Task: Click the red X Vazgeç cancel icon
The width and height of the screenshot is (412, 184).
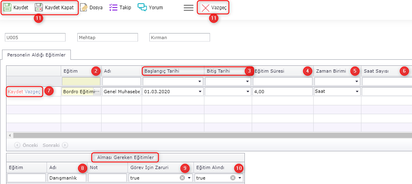Action: tap(206, 8)
